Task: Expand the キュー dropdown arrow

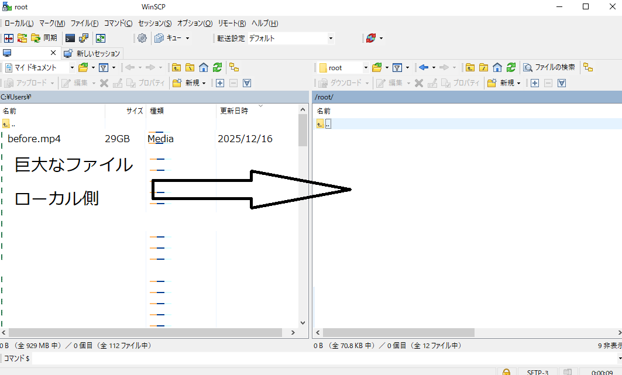Action: pos(188,39)
